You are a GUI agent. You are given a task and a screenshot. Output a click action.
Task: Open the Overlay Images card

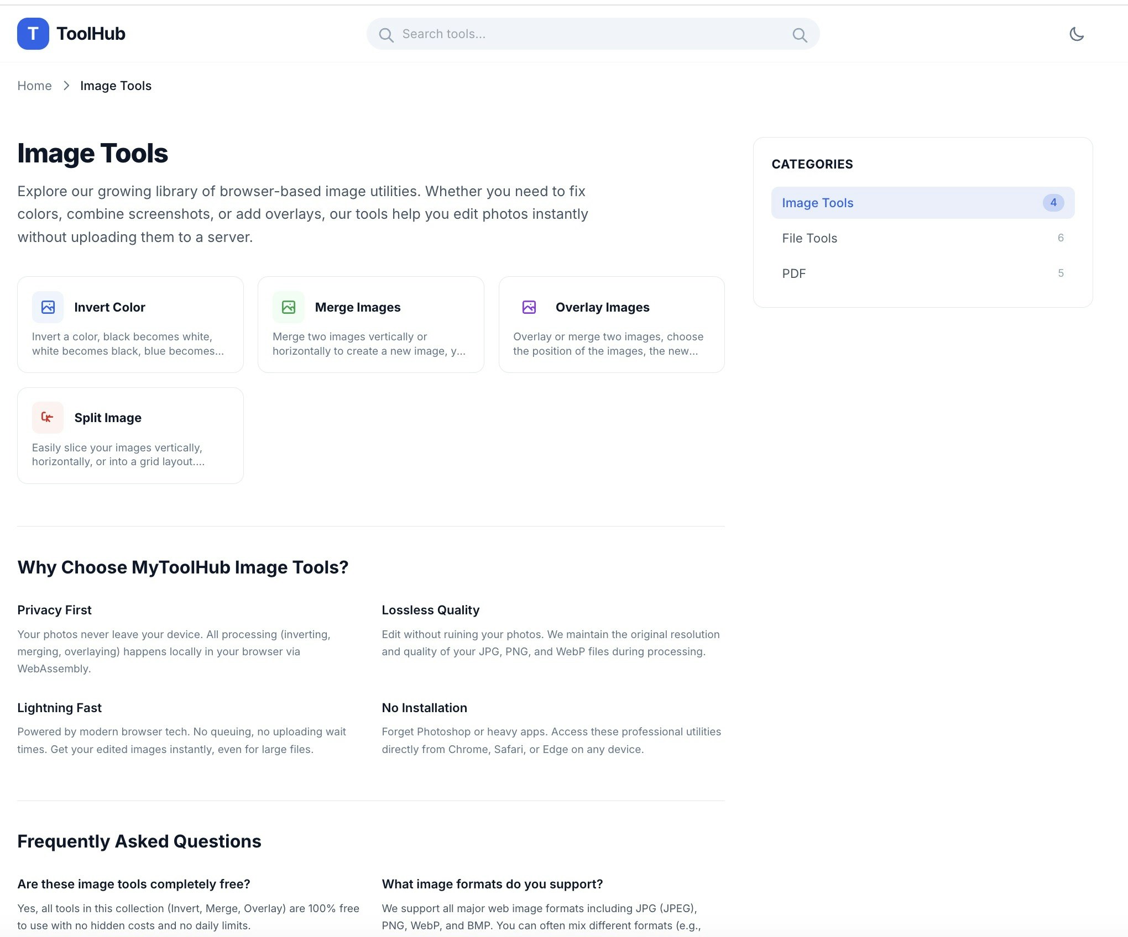click(x=611, y=324)
